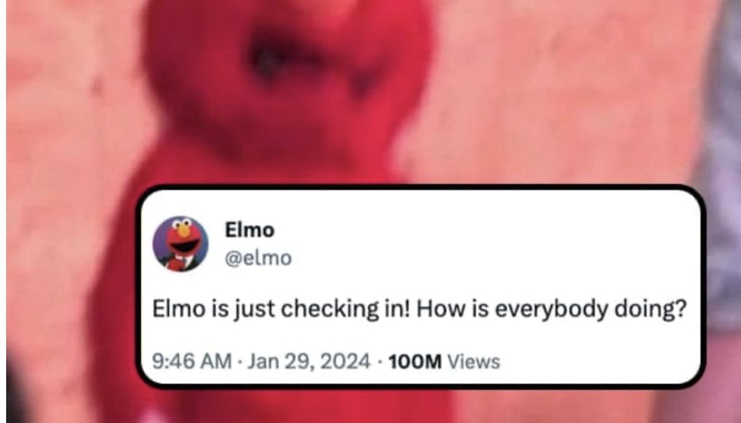Click the suit and tie on avatar Elmo
This screenshot has width=741, height=423.
point(179,263)
